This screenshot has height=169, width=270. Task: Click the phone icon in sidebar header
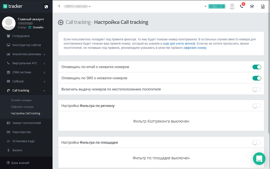pos(46,7)
